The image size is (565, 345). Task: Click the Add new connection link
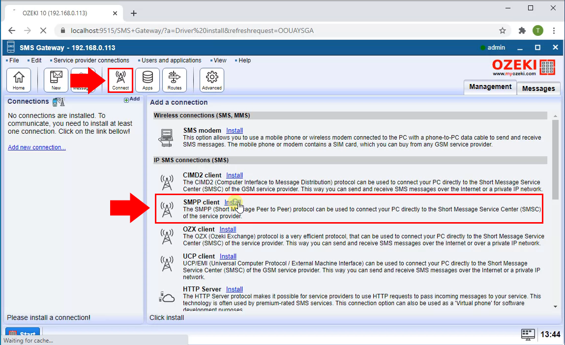coord(37,147)
